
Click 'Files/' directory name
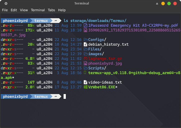pos(95,49)
